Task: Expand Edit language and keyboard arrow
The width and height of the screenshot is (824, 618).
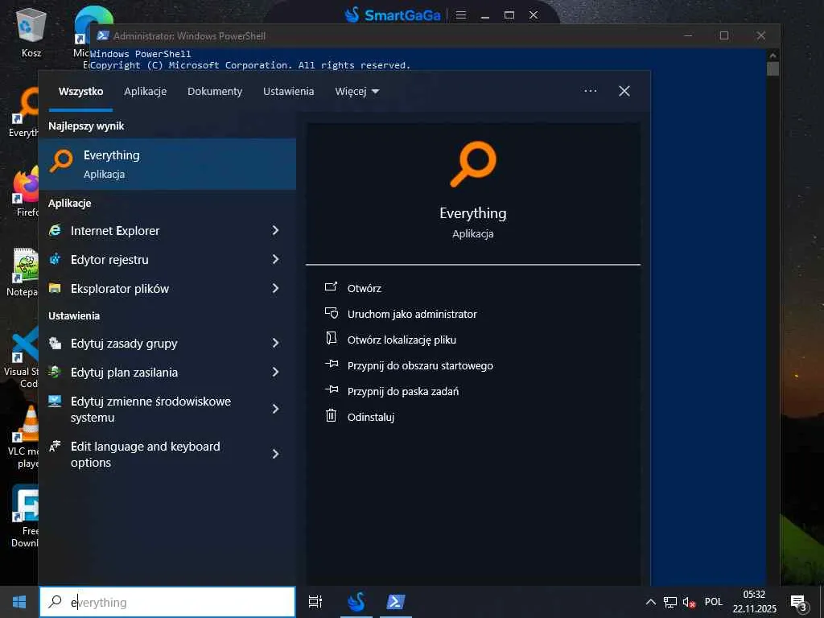Action: (x=275, y=454)
